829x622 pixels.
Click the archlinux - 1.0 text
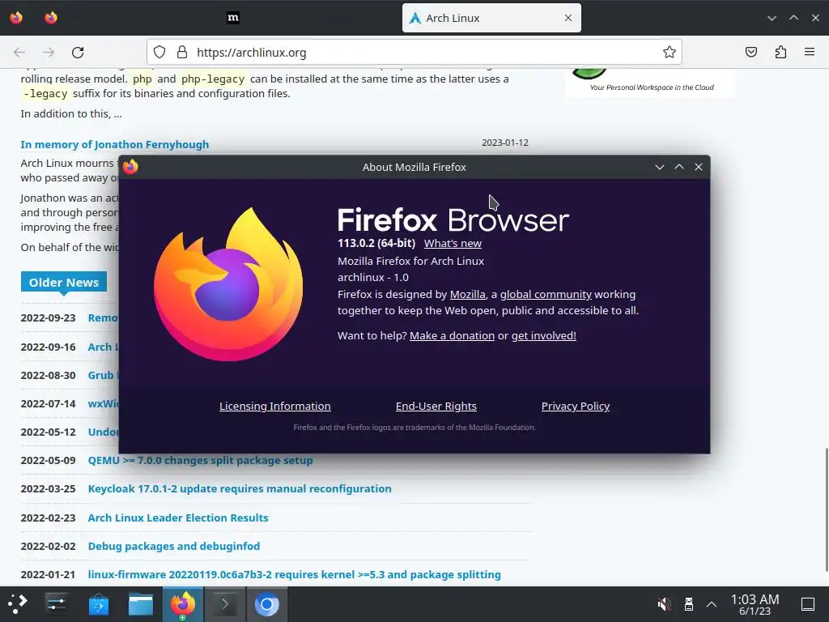[x=373, y=277]
